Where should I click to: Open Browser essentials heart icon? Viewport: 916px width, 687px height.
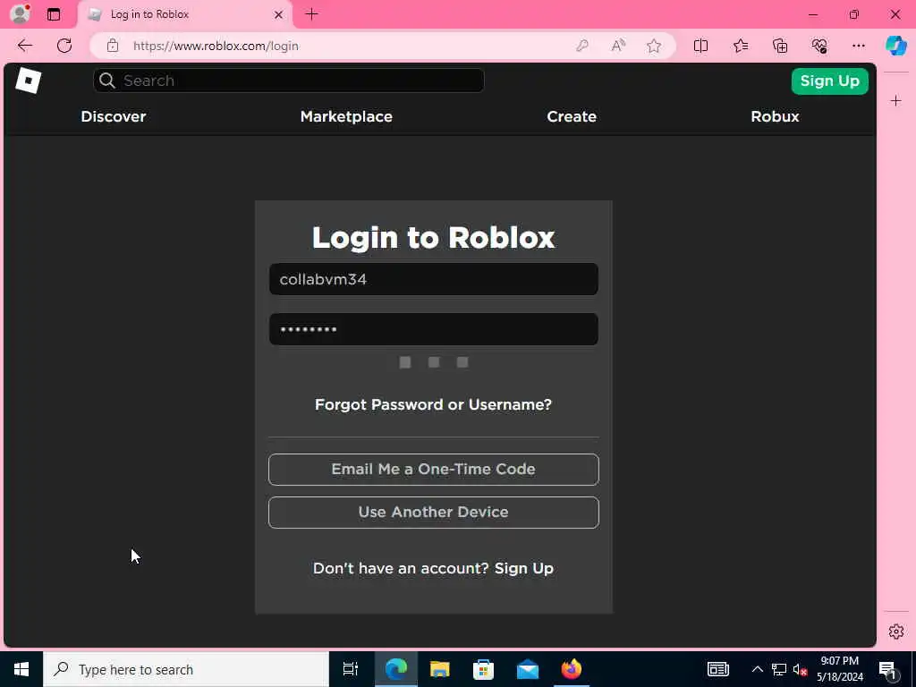819,46
